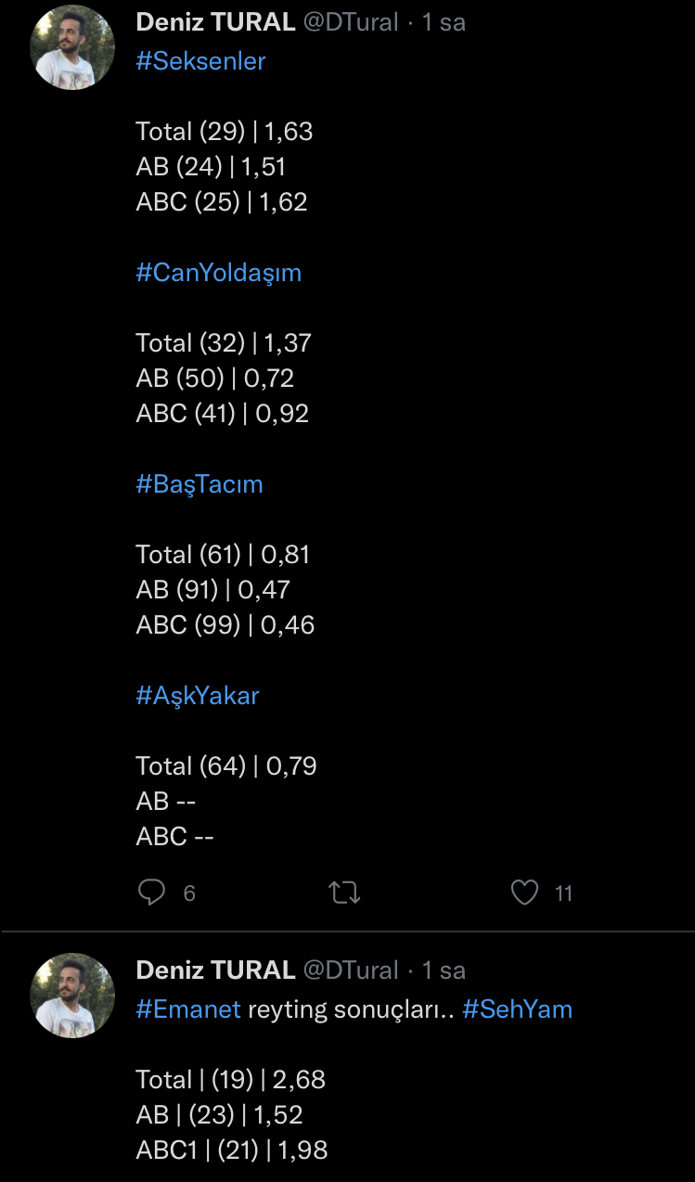This screenshot has height=1182, width=695.
Task: Click the '1 sa' timestamp of #Emanet tweet
Action: (444, 970)
